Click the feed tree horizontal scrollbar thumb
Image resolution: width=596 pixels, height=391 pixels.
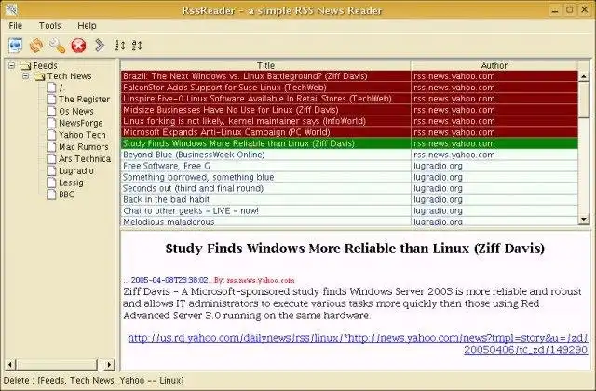click(x=56, y=365)
